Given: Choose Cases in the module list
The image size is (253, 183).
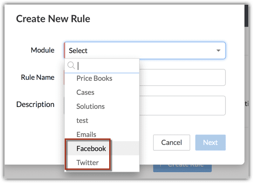Looking at the screenshot, I should click(x=102, y=92).
